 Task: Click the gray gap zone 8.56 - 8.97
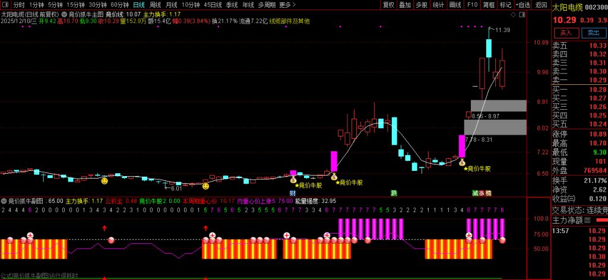coord(499,106)
